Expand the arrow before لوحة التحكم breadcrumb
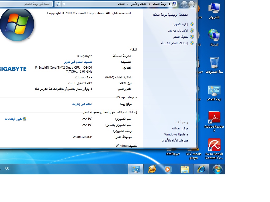This screenshot has width=270, height=202. coord(169,4)
